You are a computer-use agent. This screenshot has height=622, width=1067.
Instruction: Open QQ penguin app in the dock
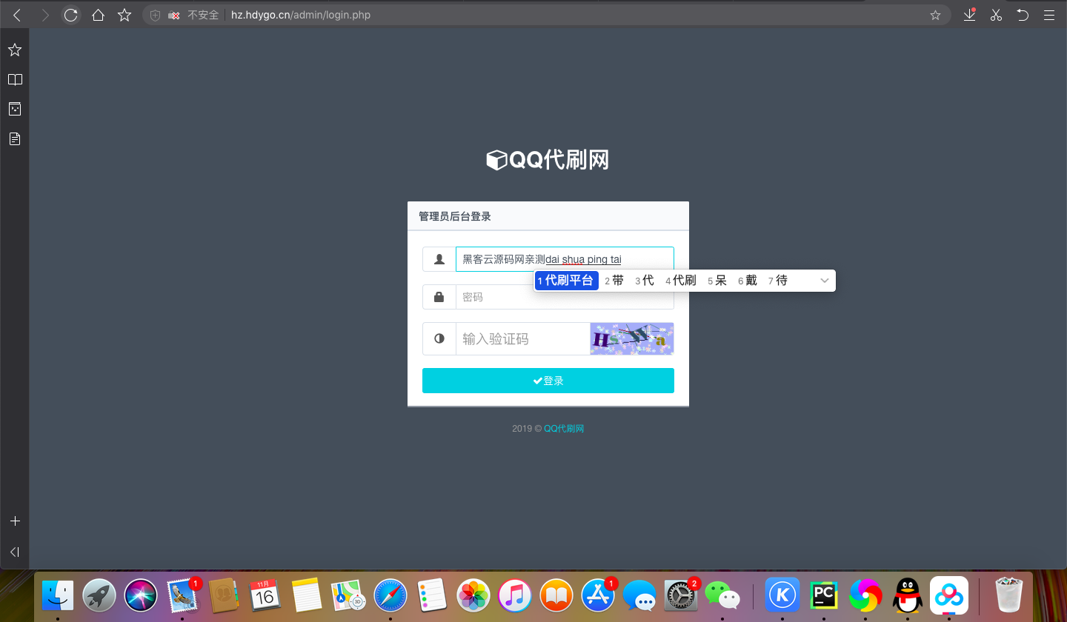coord(907,595)
